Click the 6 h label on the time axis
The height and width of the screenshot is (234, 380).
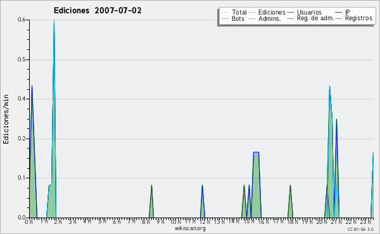(117, 221)
